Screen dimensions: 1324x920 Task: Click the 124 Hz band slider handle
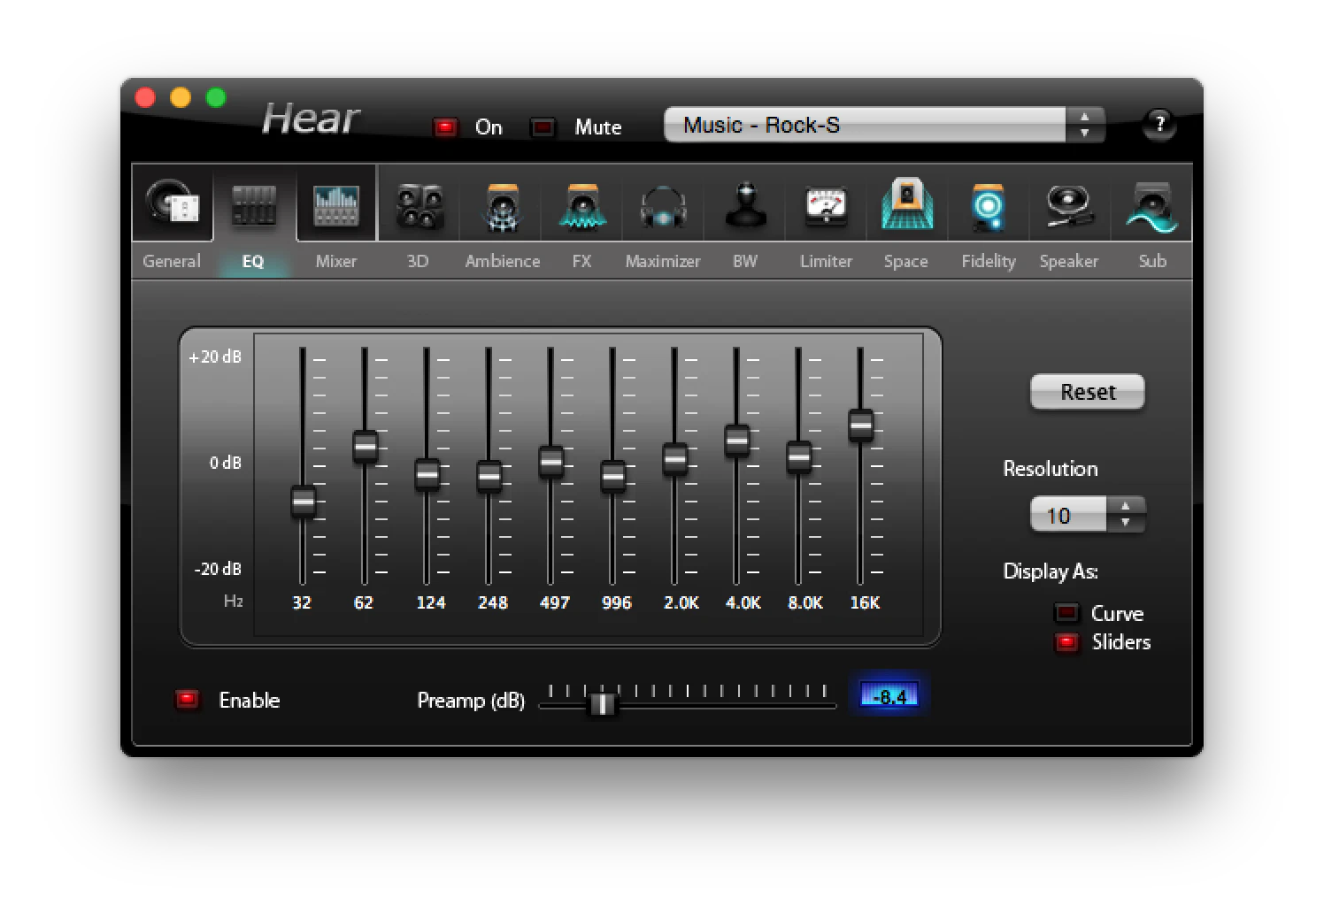pos(427,474)
